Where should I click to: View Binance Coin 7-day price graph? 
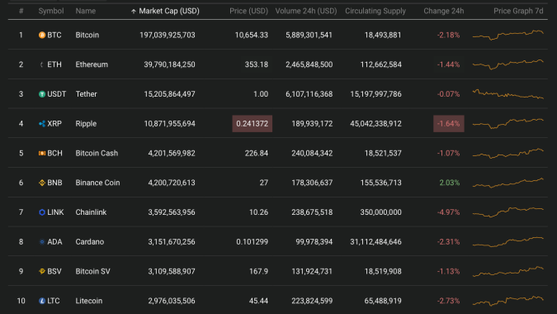click(508, 183)
